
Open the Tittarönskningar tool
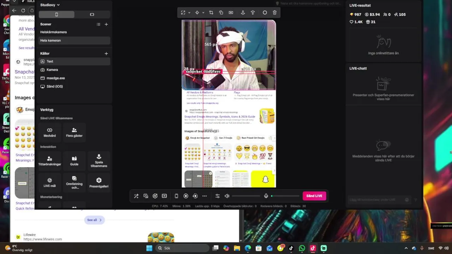tap(50, 161)
